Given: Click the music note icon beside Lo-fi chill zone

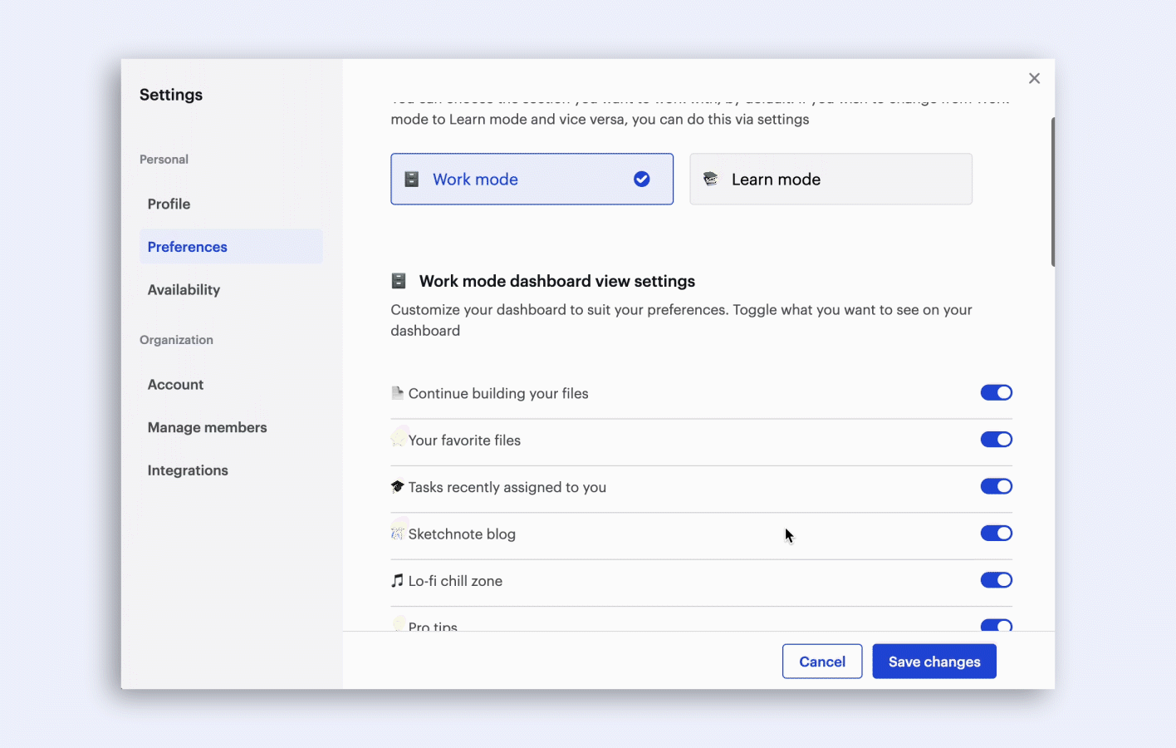Looking at the screenshot, I should tap(397, 581).
